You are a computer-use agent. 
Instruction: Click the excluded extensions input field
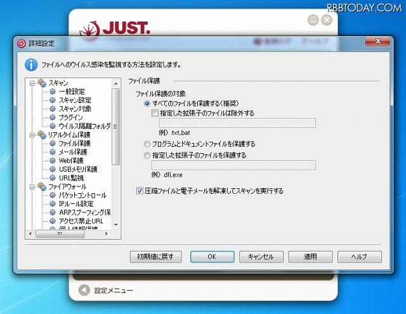point(237,123)
